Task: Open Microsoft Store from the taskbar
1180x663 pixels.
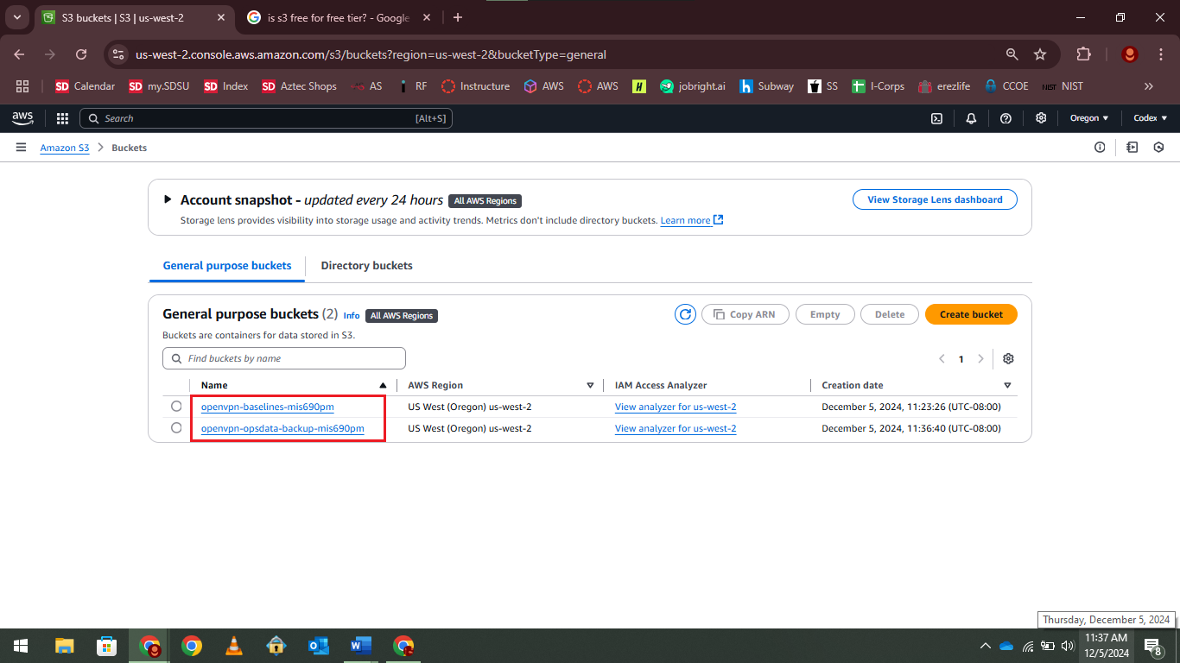Action: tap(107, 646)
